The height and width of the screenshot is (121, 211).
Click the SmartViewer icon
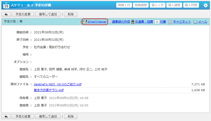[85, 22]
